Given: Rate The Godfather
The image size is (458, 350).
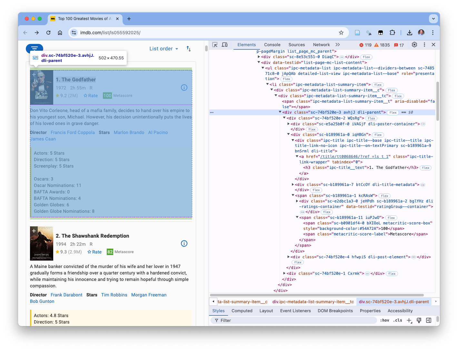Looking at the screenshot, I should point(91,96).
